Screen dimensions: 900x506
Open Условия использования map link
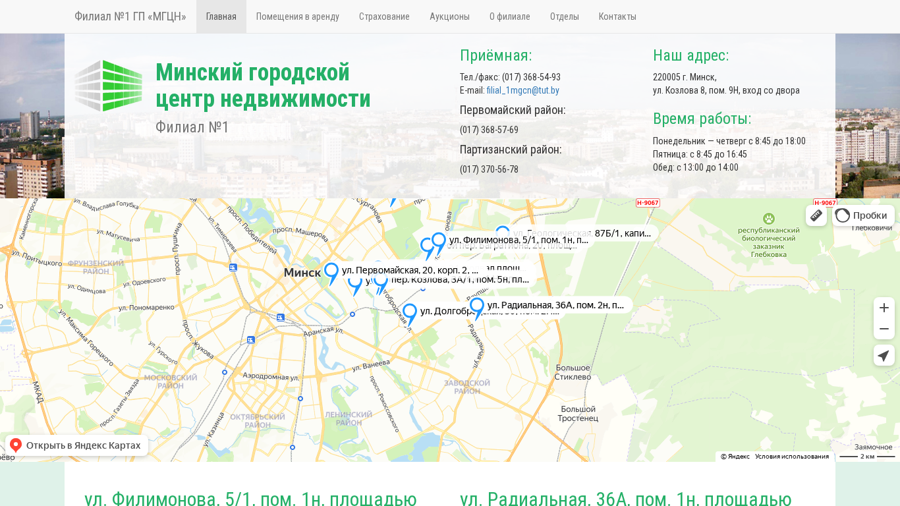(x=791, y=457)
